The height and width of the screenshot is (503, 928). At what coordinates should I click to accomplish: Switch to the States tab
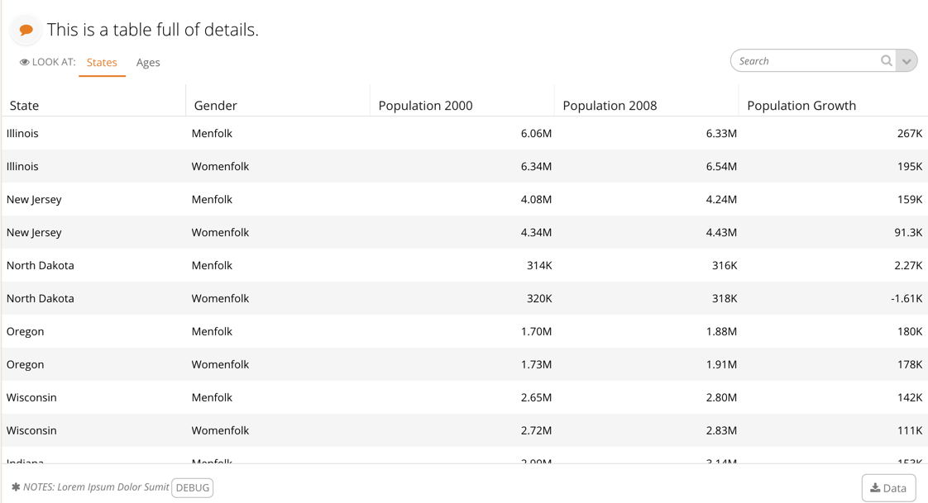102,62
